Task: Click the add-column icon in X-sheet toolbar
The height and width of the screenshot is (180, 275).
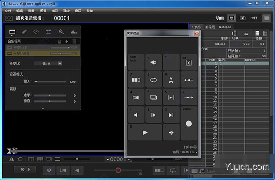Action: [x=234, y=33]
